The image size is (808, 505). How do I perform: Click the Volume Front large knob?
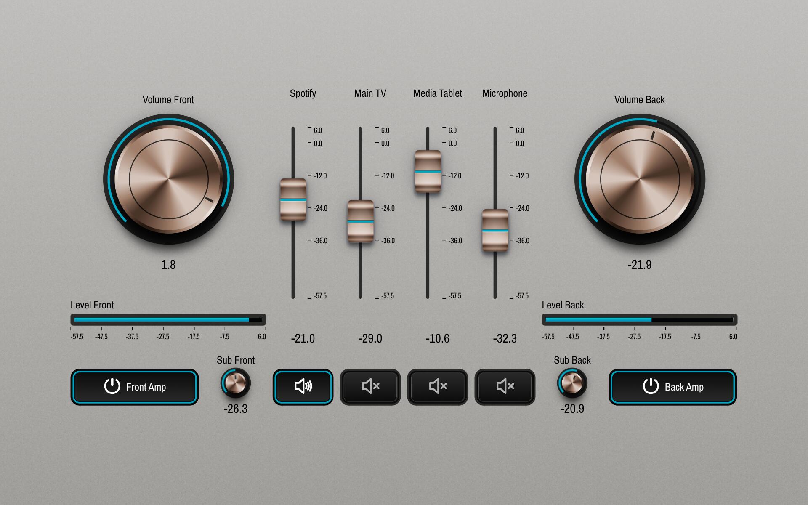[x=168, y=179]
